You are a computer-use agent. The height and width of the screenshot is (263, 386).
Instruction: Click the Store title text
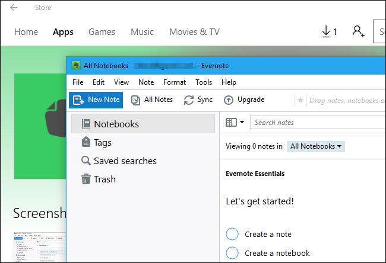pyautogui.click(x=43, y=8)
